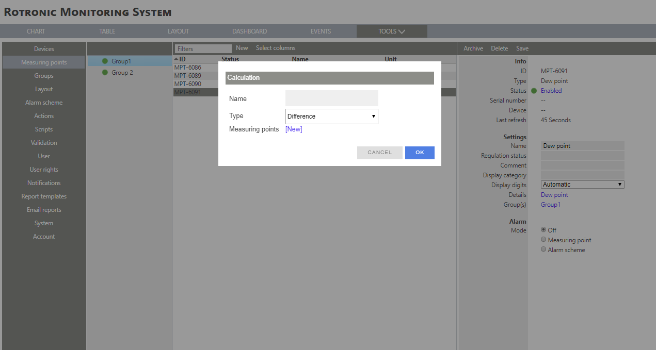The width and height of the screenshot is (656, 350).
Task: Select the Alarm scheme alarm mode
Action: click(x=543, y=249)
